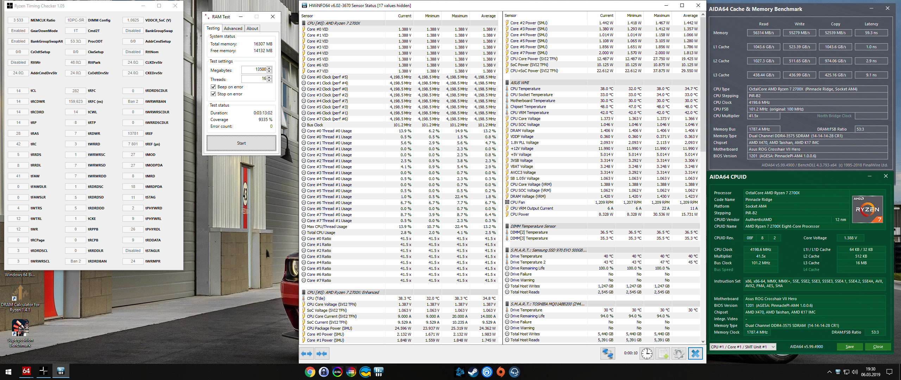Screen dimensions: 901x380
Task: Show hidden system tray icons chevron
Action: pos(829,372)
